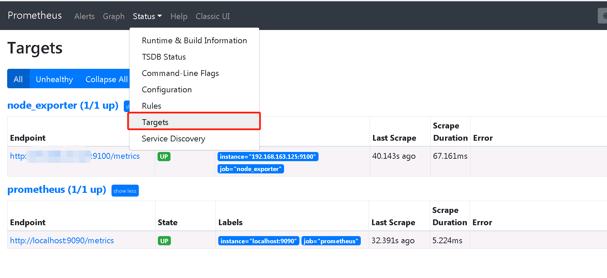Open node_exporter (1/1 up) heading link
Viewport: 607px width, 278px height.
click(x=63, y=105)
